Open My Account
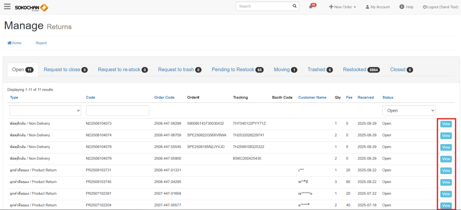 click(x=377, y=7)
